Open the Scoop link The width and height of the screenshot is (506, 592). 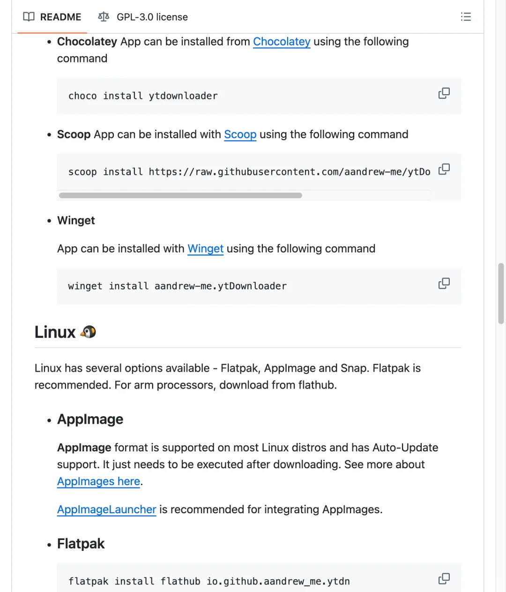[240, 135]
